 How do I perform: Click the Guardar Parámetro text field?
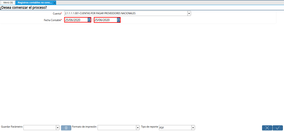coord(40,128)
